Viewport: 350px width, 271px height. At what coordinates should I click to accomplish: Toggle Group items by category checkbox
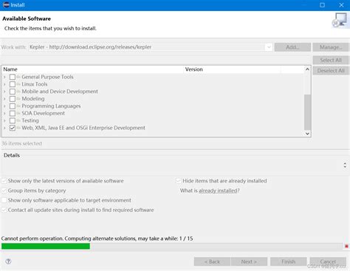click(x=4, y=191)
